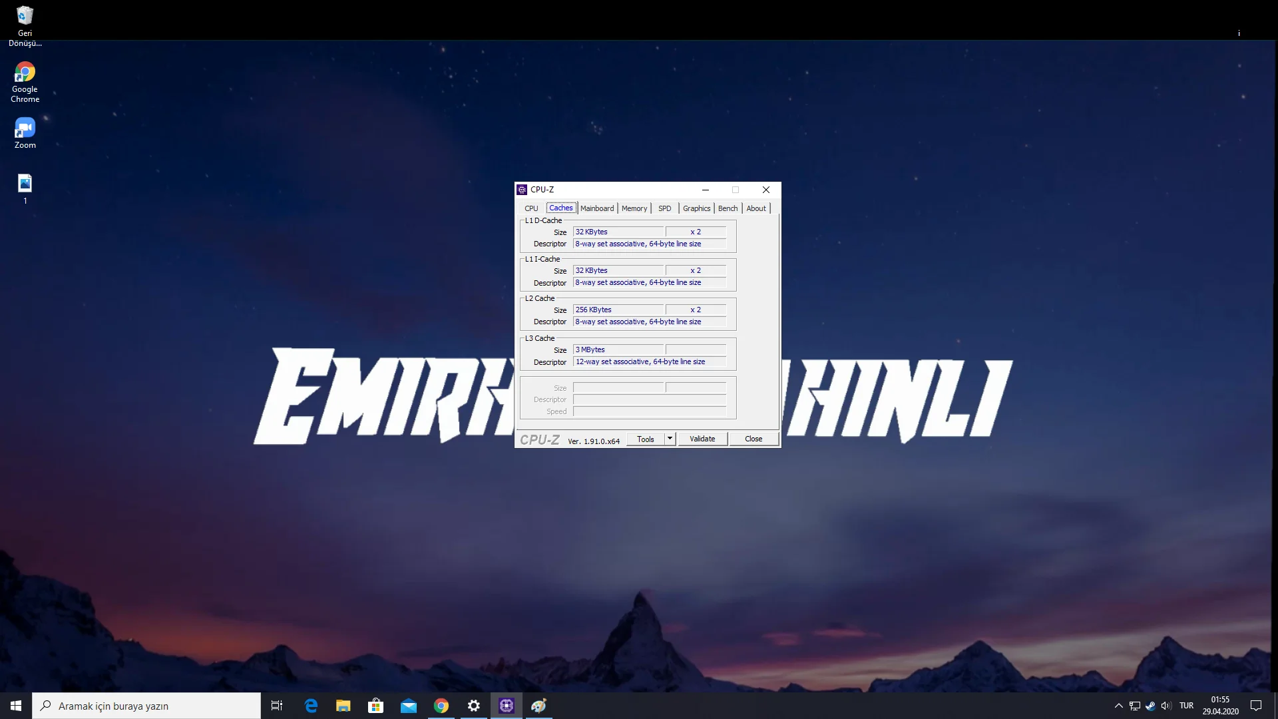Image resolution: width=1278 pixels, height=719 pixels.
Task: Click the Close button in CPU-Z
Action: click(x=753, y=439)
